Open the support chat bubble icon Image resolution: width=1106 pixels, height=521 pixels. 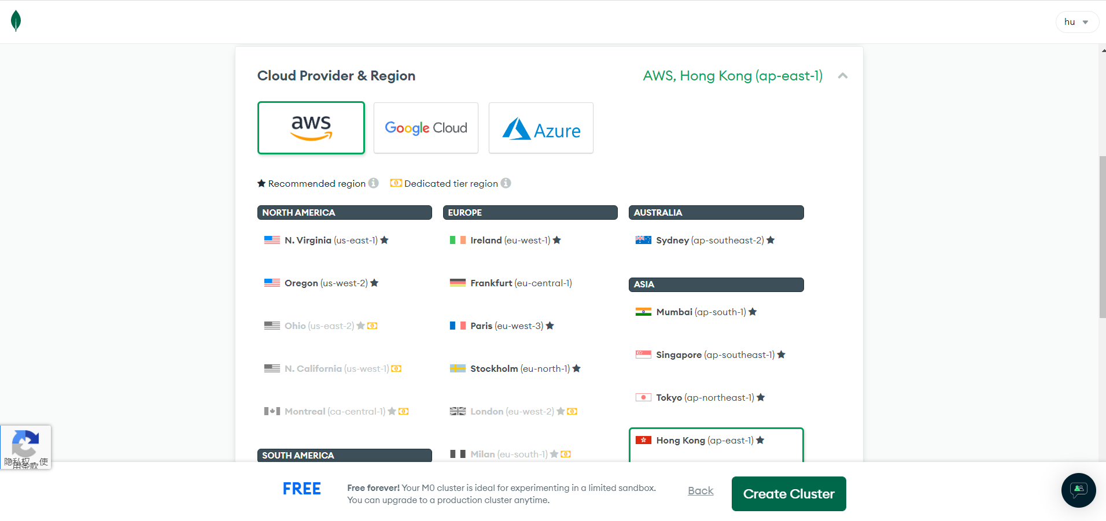1078,490
